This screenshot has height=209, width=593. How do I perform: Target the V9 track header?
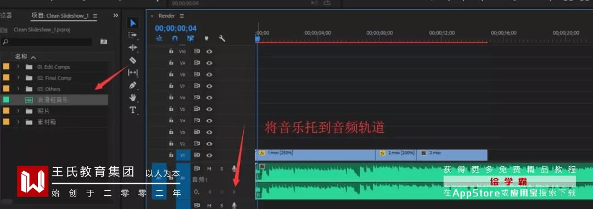[x=183, y=63]
